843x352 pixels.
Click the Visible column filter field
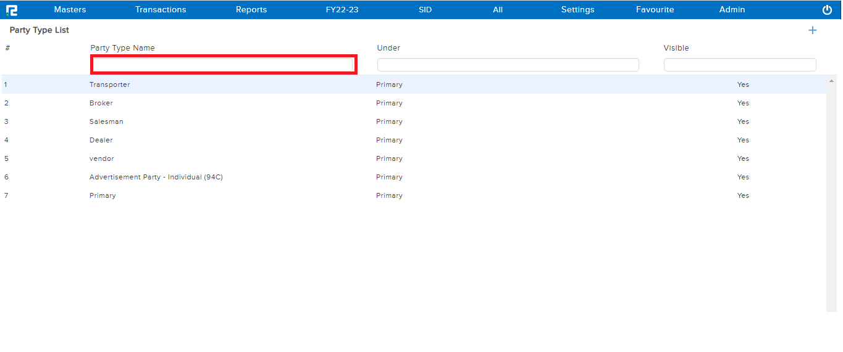(739, 65)
